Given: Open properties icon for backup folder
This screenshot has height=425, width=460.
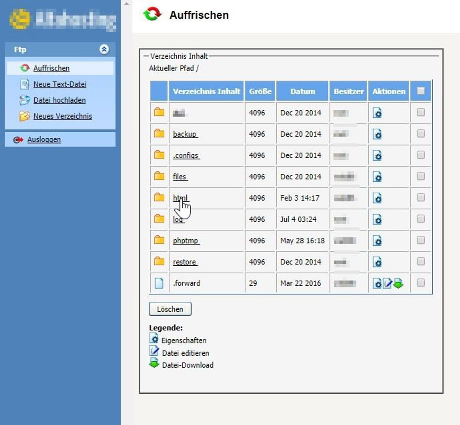Looking at the screenshot, I should (x=377, y=134).
